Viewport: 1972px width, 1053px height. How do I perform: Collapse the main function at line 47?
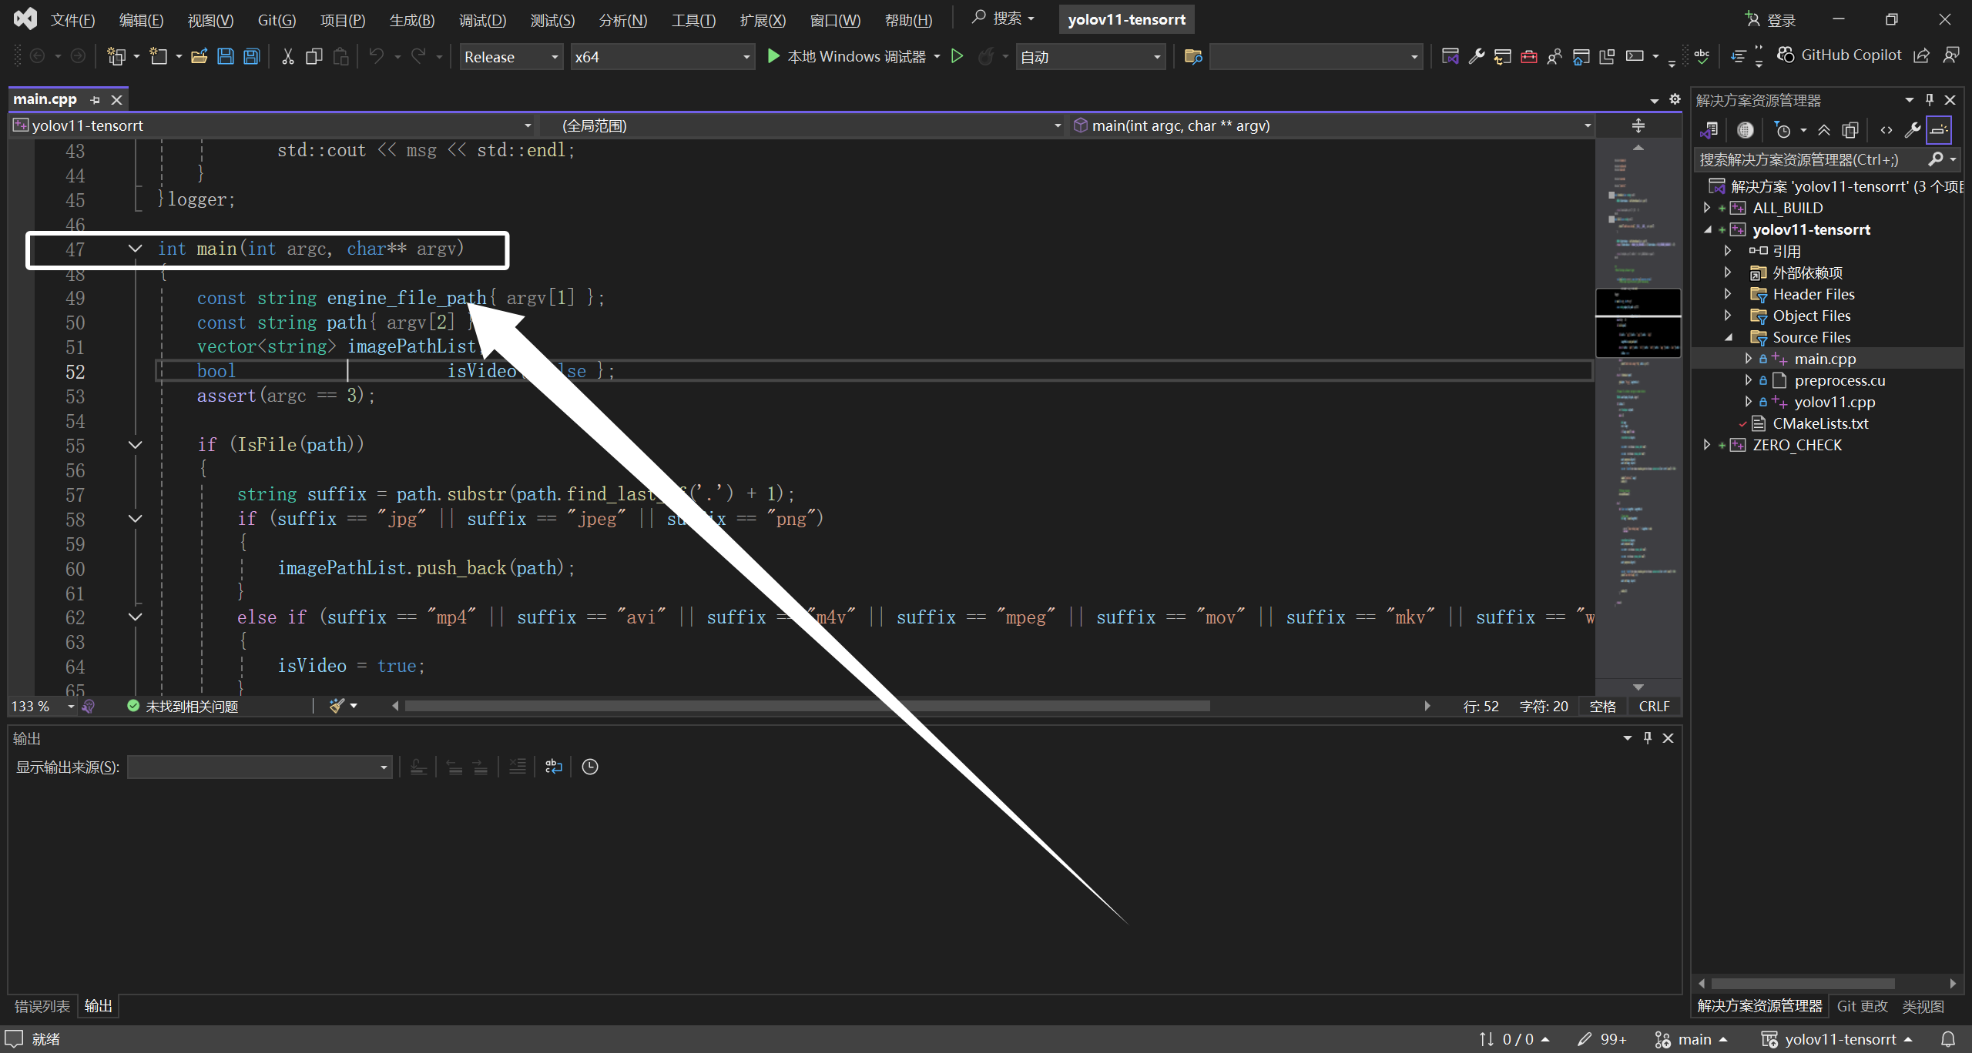[135, 249]
